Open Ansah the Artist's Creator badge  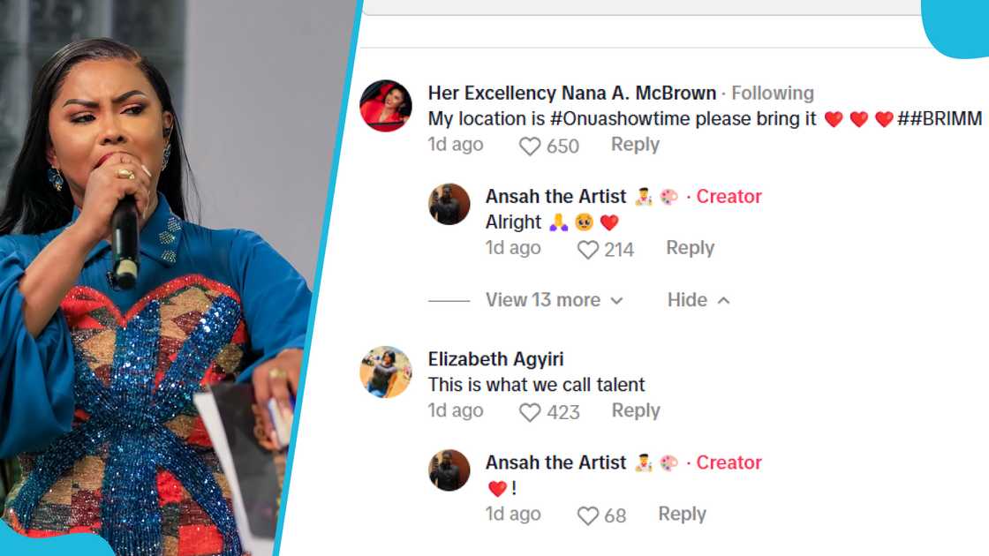(x=729, y=196)
